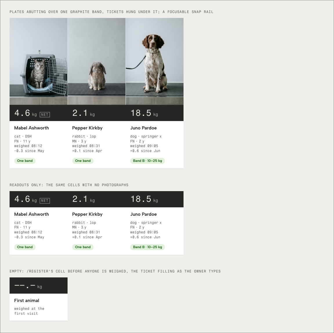
Task: Select the 2.1 kg readout under the rabbit photo
Action: click(83, 113)
